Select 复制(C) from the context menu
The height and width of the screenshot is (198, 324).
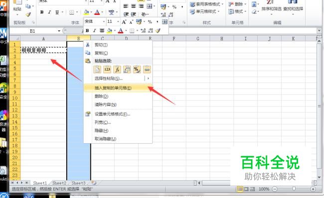118,53
